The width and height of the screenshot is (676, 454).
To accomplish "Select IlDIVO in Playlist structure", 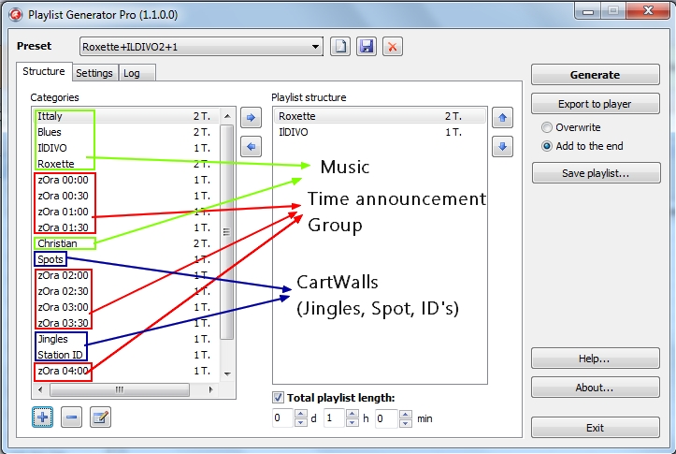I will [380, 132].
